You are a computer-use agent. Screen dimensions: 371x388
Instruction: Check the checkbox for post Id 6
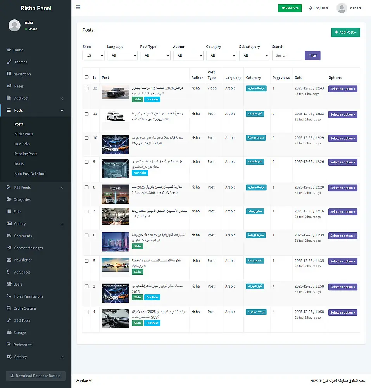click(86, 235)
